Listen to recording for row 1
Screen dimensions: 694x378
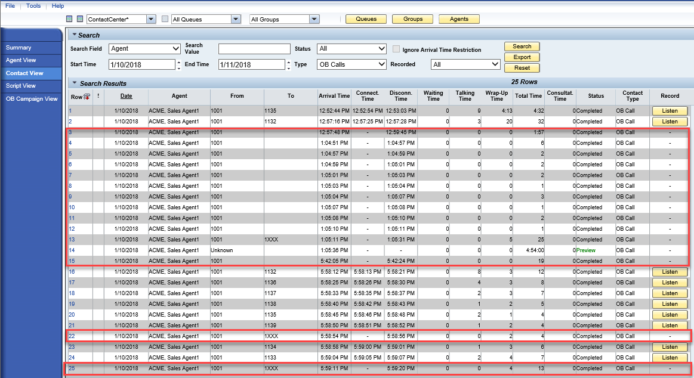[x=670, y=111]
